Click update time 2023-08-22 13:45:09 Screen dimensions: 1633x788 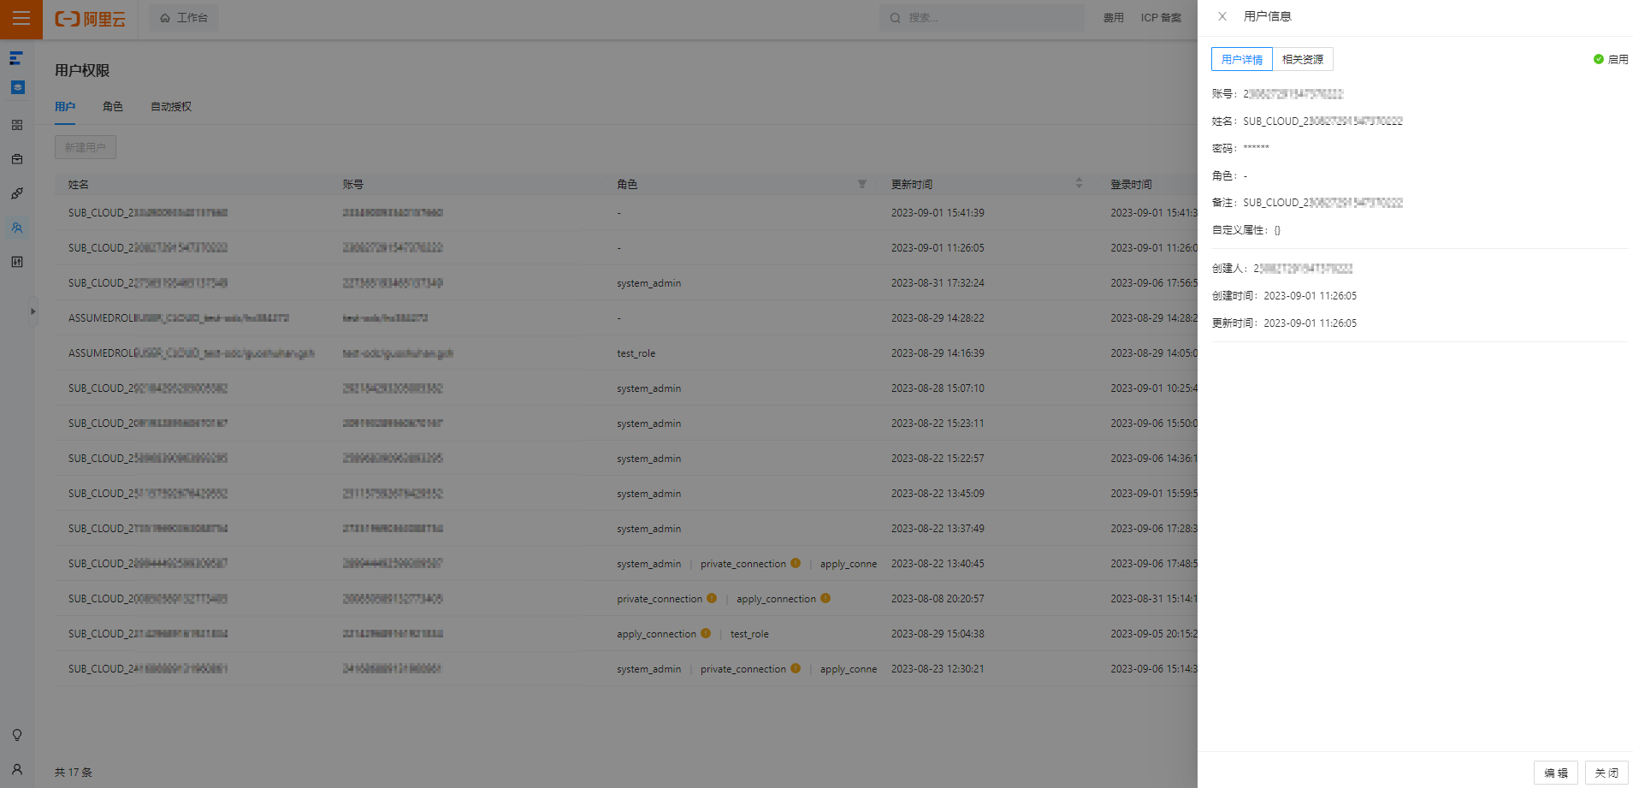pyautogui.click(x=938, y=493)
